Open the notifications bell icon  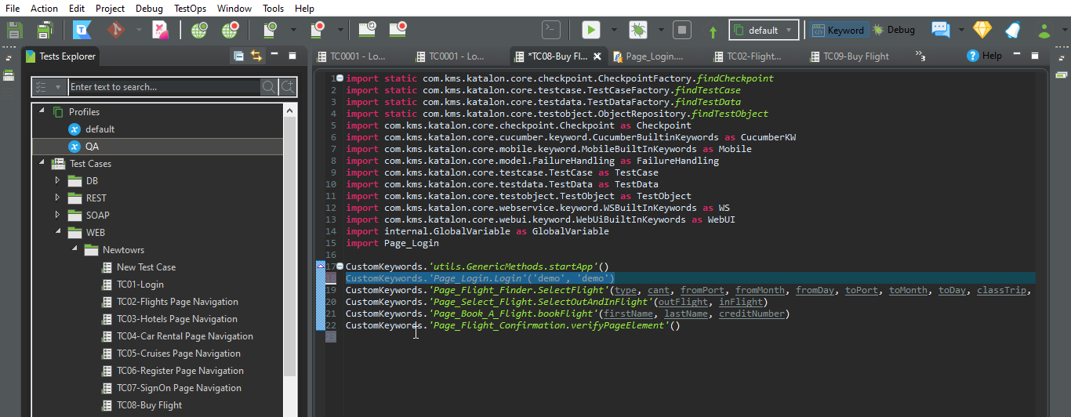coord(1013,30)
